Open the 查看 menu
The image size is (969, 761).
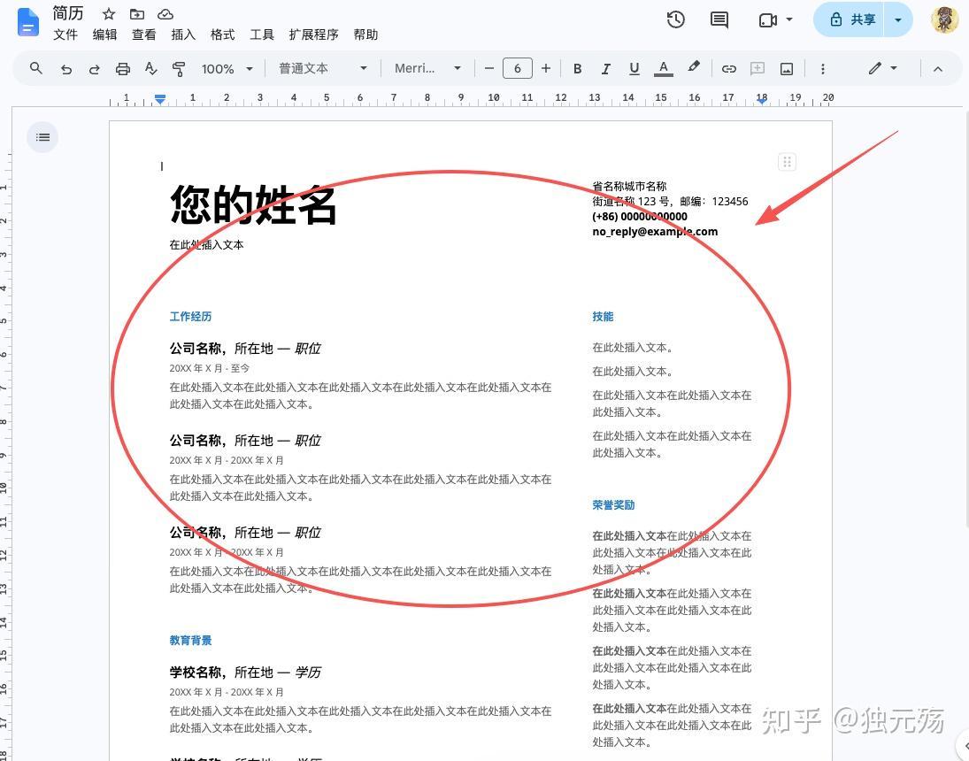point(144,35)
